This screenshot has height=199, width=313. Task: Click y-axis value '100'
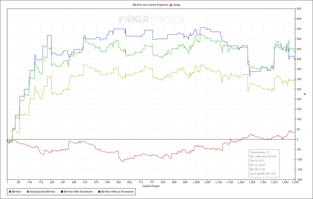point(299,119)
